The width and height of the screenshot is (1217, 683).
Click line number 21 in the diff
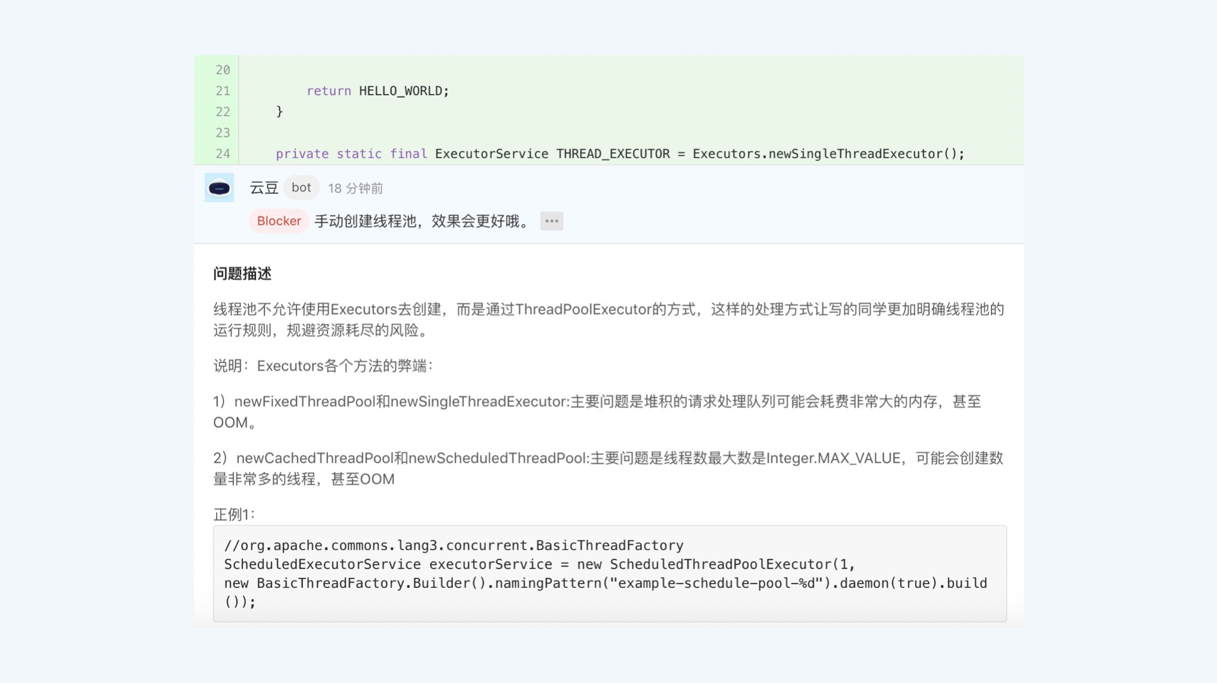(x=223, y=91)
